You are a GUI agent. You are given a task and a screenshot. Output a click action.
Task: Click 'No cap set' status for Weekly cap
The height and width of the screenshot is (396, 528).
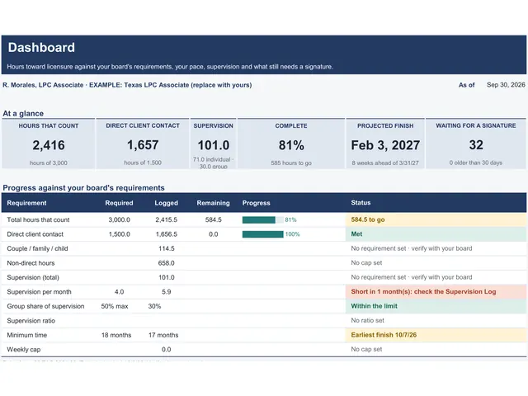366,349
